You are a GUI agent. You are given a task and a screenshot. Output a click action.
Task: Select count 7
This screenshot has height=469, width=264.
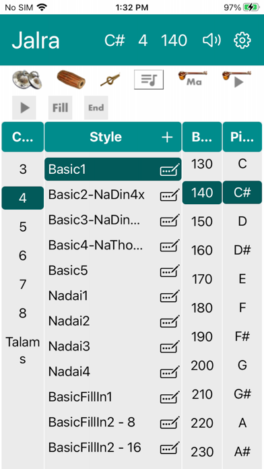coord(23,284)
